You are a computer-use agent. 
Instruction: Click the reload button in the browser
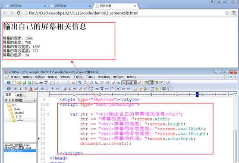tap(19, 13)
